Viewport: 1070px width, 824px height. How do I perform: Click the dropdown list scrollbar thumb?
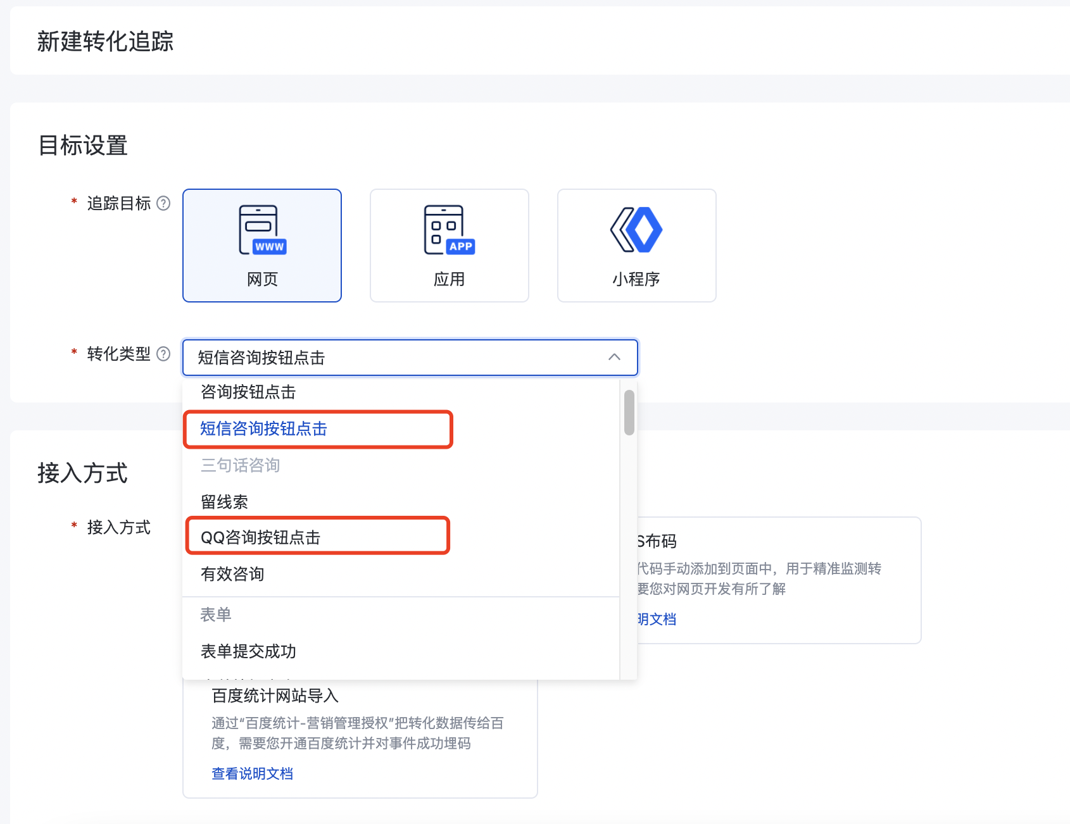point(629,413)
